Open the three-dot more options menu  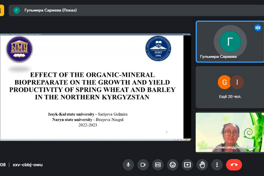217,165
